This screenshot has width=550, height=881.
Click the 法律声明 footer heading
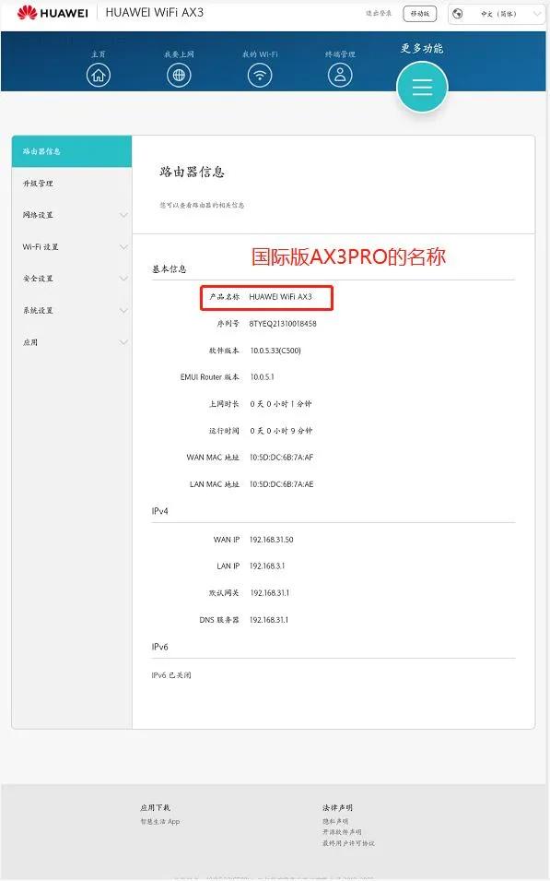[337, 807]
